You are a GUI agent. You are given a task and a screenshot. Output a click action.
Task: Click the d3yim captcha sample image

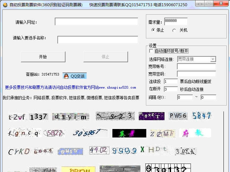point(71,117)
